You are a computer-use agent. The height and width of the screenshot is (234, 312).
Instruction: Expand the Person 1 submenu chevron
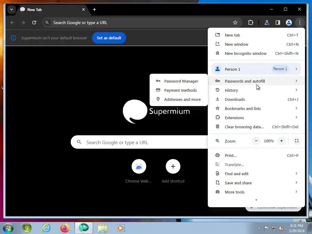[296, 69]
